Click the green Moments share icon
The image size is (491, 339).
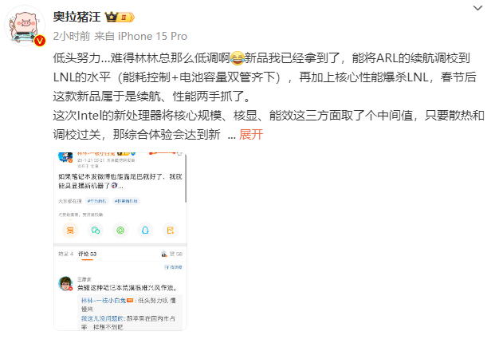[x=120, y=231]
